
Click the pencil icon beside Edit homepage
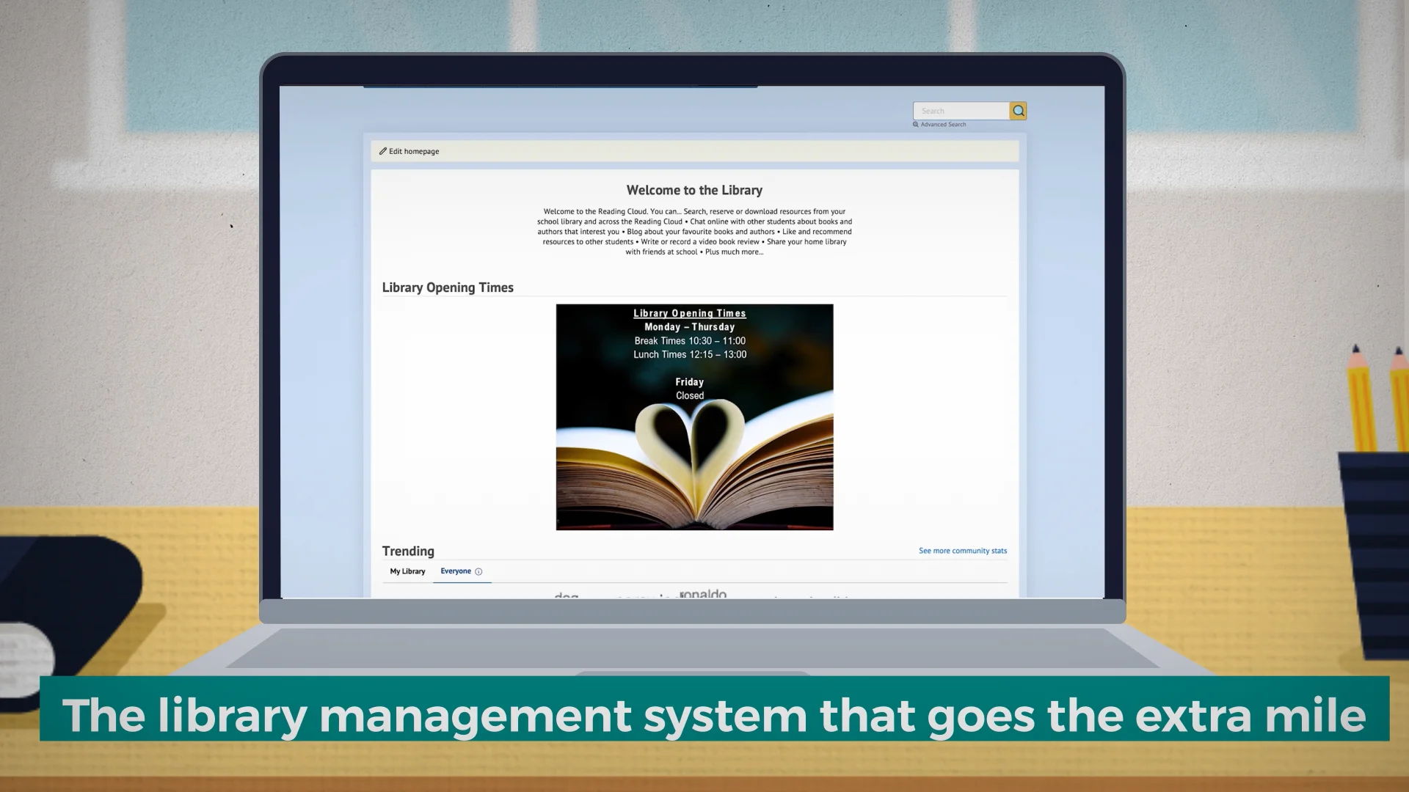[382, 151]
